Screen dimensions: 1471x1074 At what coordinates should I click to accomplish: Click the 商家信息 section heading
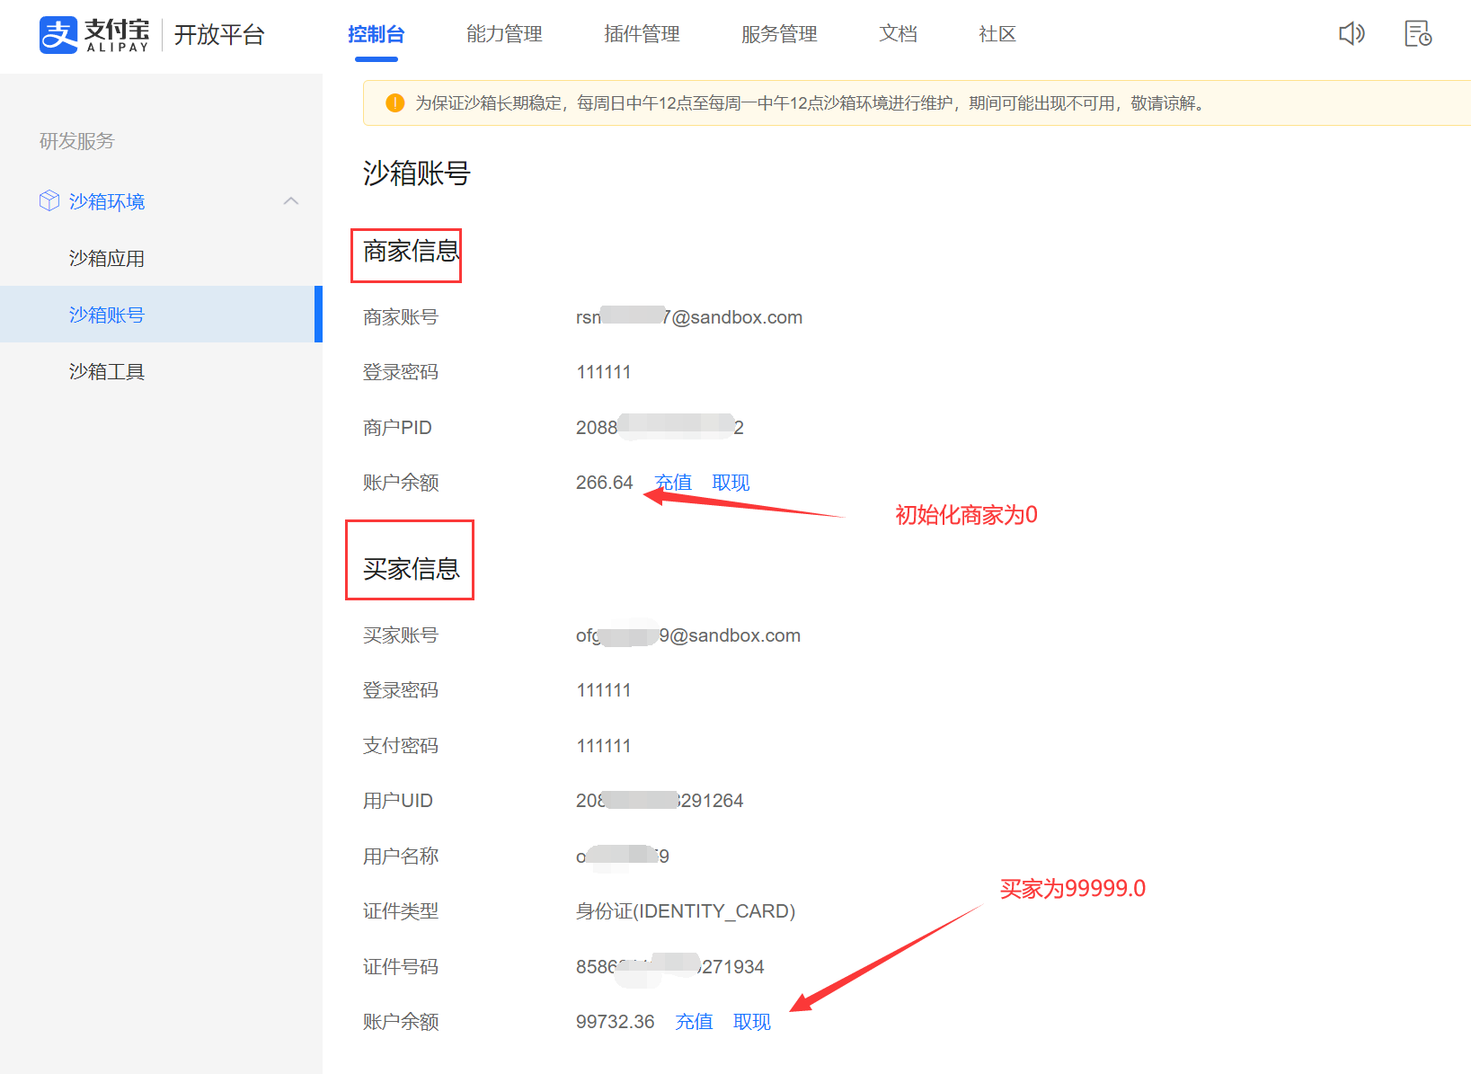[x=412, y=251]
